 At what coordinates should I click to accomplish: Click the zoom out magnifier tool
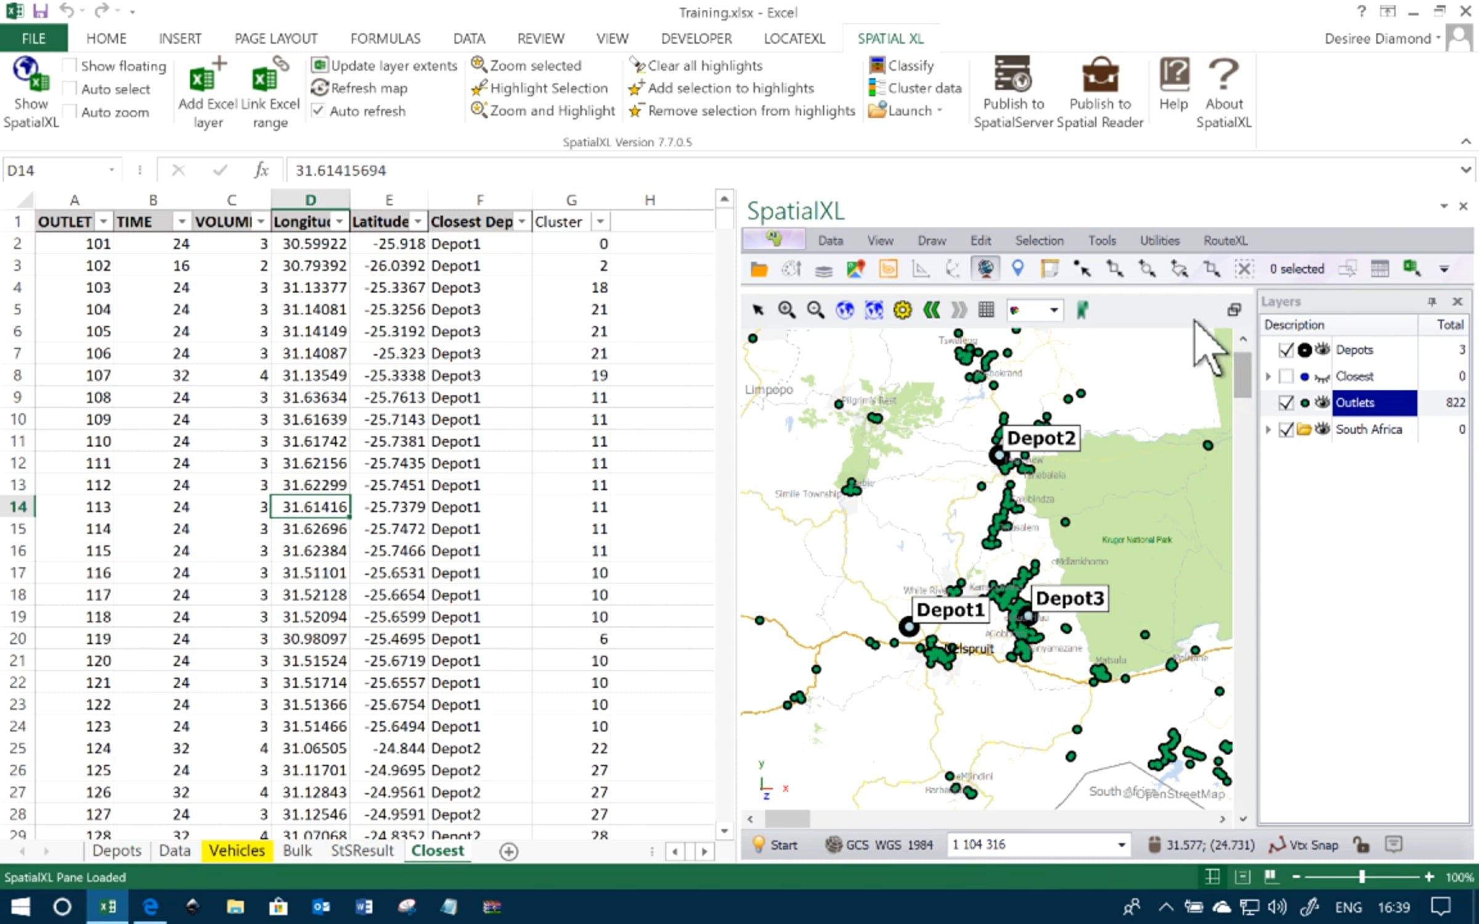point(815,310)
